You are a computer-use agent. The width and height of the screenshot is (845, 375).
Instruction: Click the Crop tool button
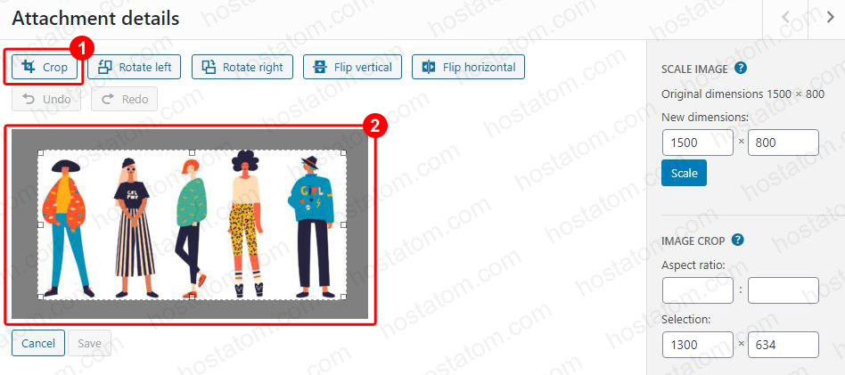(45, 68)
